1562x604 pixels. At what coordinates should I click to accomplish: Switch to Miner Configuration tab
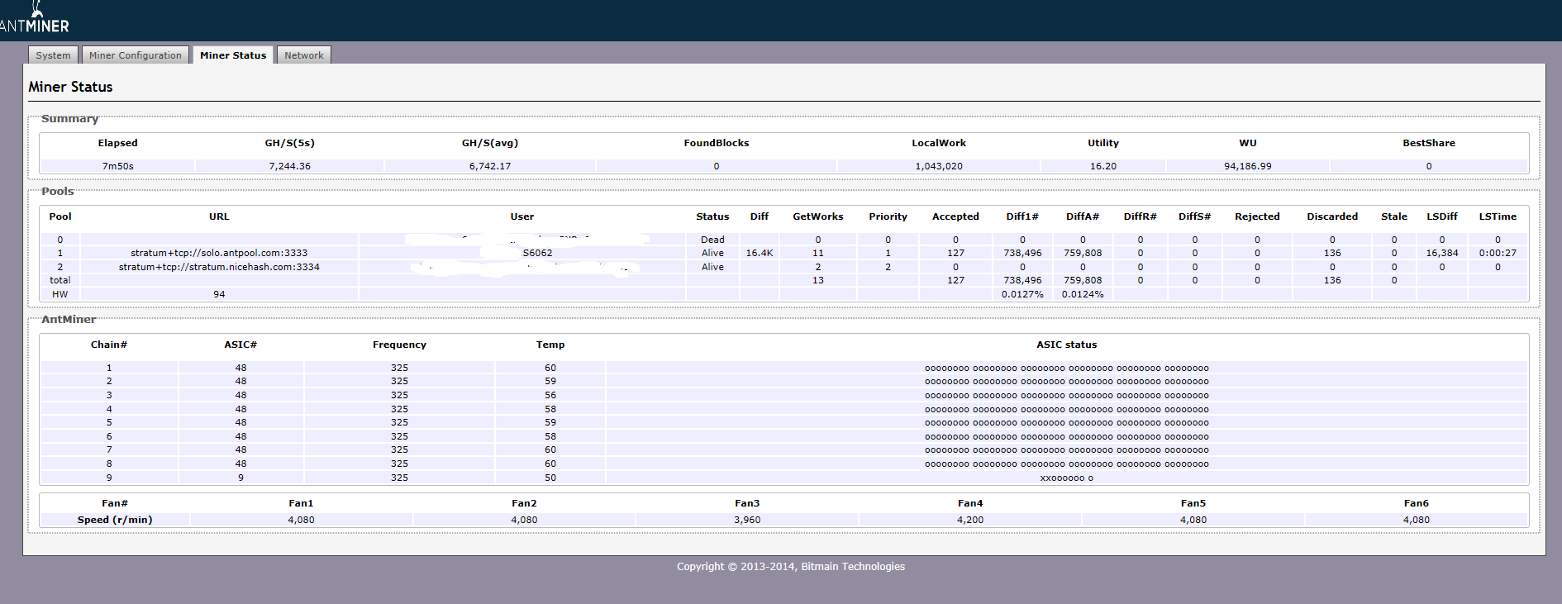[136, 55]
